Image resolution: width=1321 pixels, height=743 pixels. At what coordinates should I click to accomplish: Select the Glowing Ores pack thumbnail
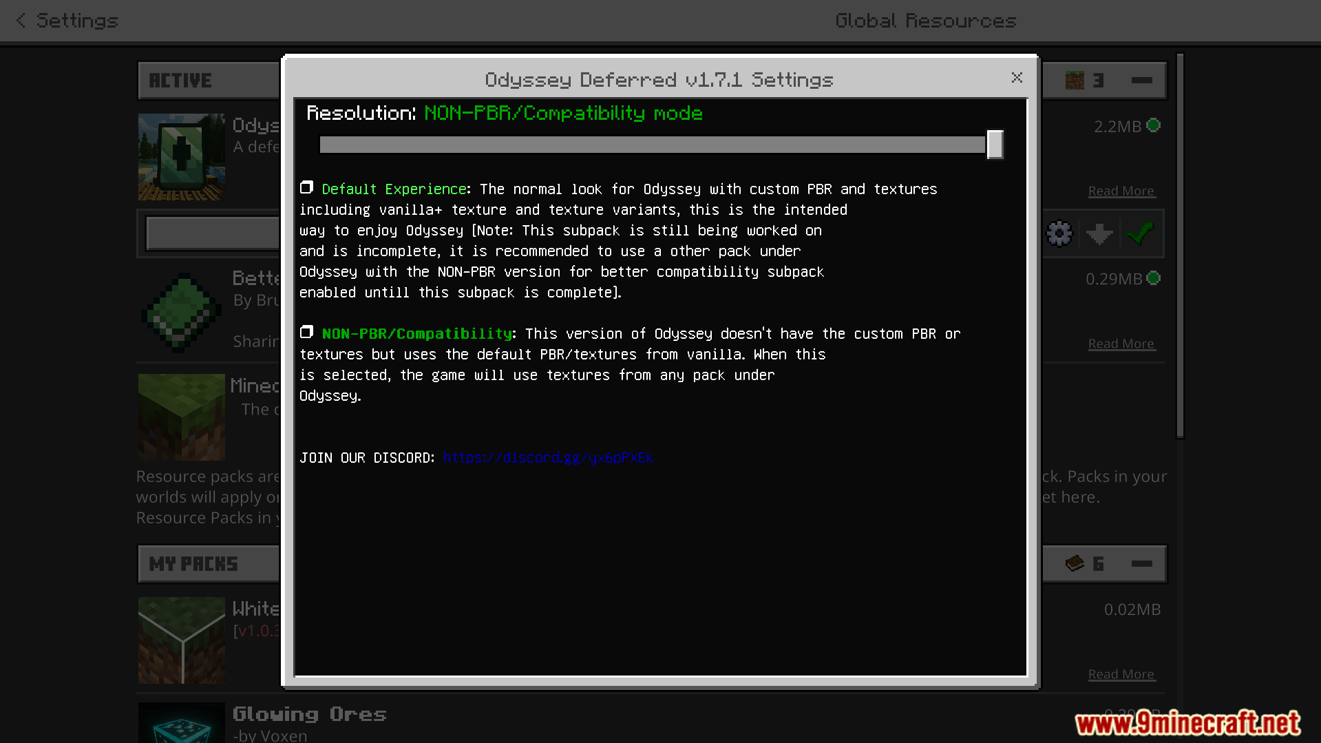point(182,722)
